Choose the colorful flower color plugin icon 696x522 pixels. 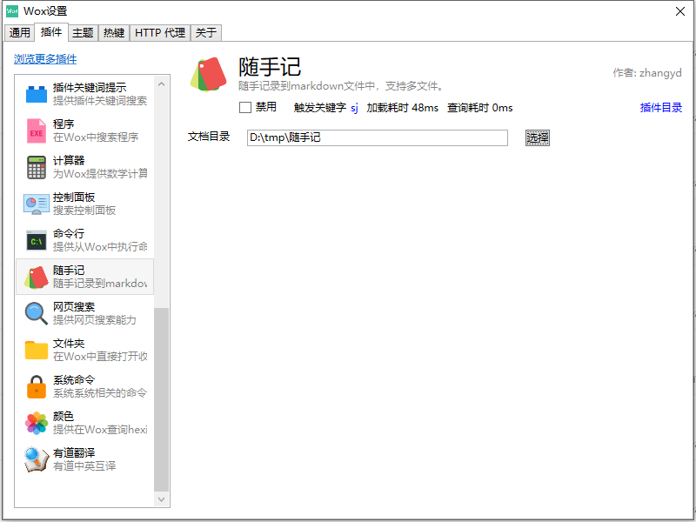point(37,423)
